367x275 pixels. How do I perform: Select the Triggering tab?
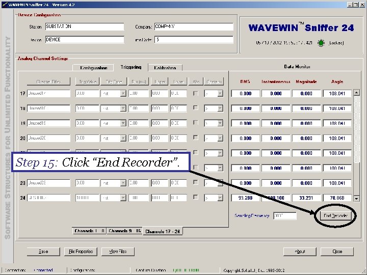click(x=131, y=67)
